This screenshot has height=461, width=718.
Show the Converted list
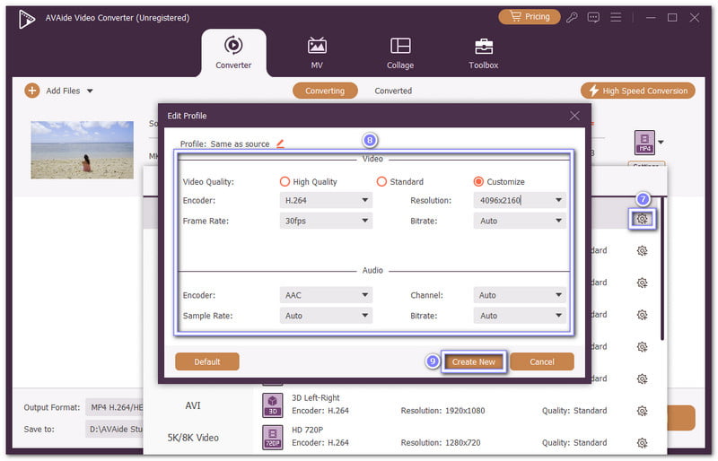coord(393,91)
